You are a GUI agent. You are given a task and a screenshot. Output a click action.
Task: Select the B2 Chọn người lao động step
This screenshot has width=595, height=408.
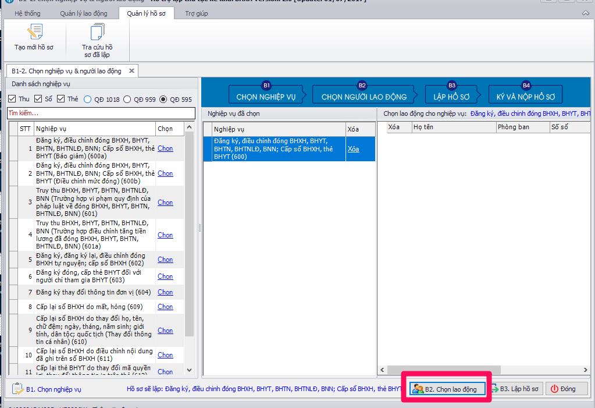tap(364, 93)
